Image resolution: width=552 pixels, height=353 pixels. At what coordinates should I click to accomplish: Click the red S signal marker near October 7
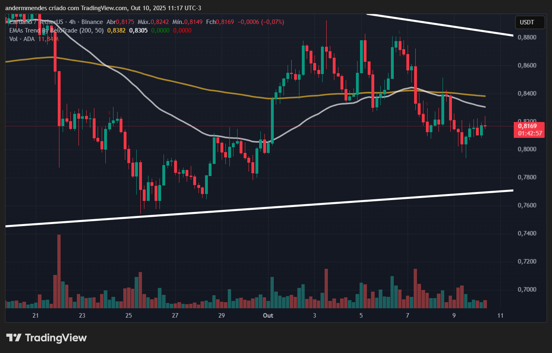point(427,104)
